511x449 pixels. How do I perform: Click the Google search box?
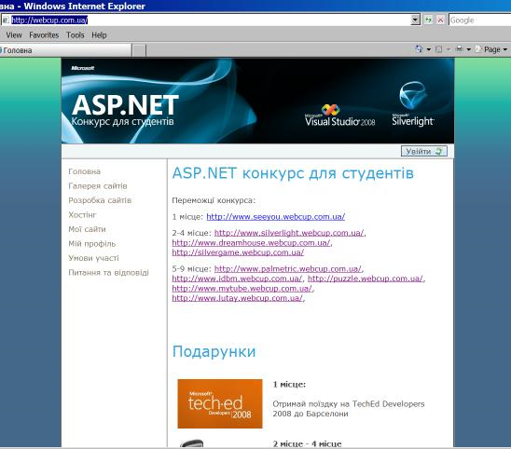pos(479,20)
